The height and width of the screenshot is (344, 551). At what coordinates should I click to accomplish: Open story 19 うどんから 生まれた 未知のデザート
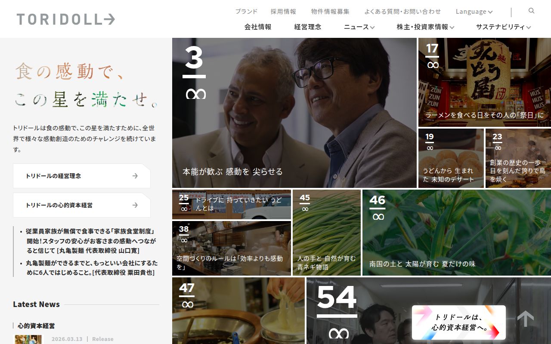click(451, 158)
